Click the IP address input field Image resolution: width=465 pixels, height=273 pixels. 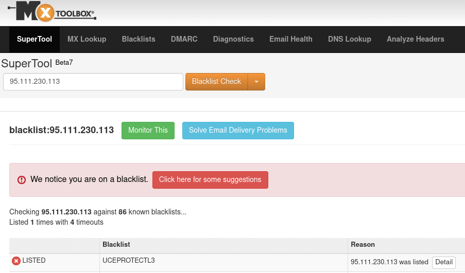tap(93, 82)
